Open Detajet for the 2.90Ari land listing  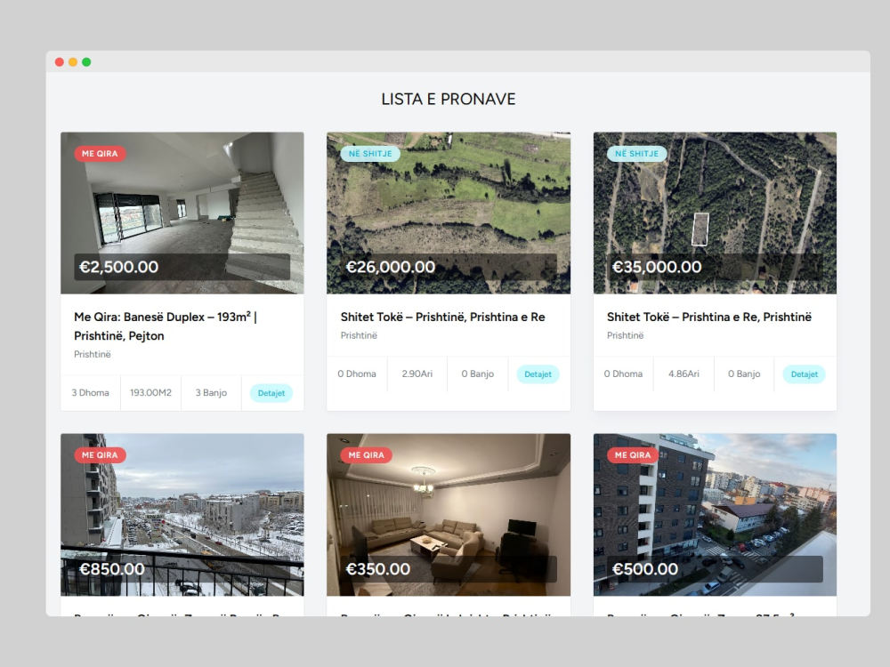tap(538, 374)
